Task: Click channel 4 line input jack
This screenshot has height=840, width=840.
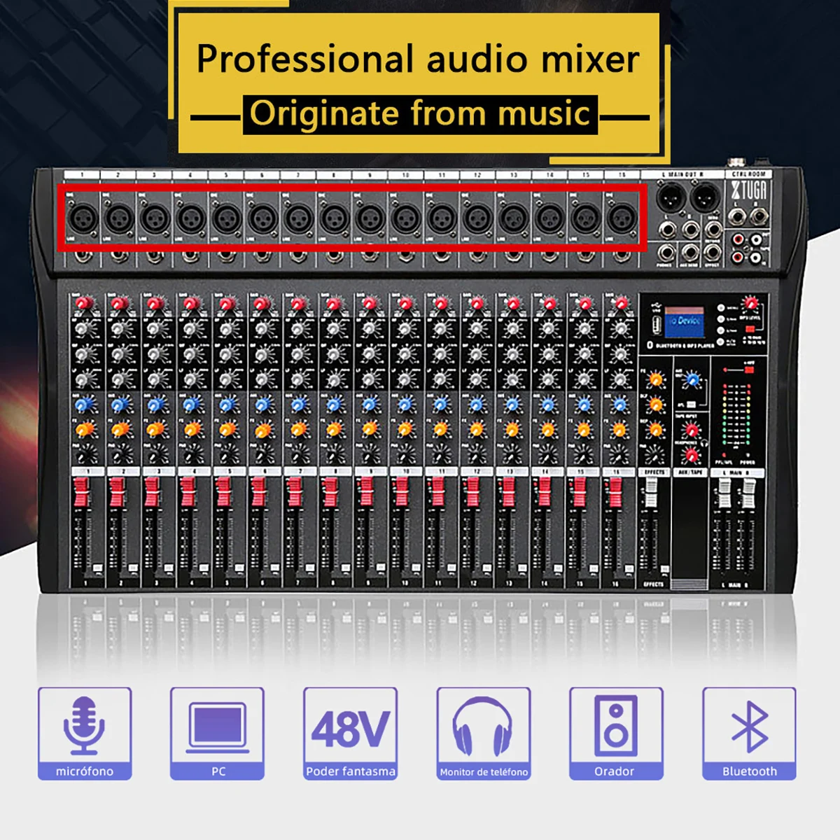Action: point(191,255)
